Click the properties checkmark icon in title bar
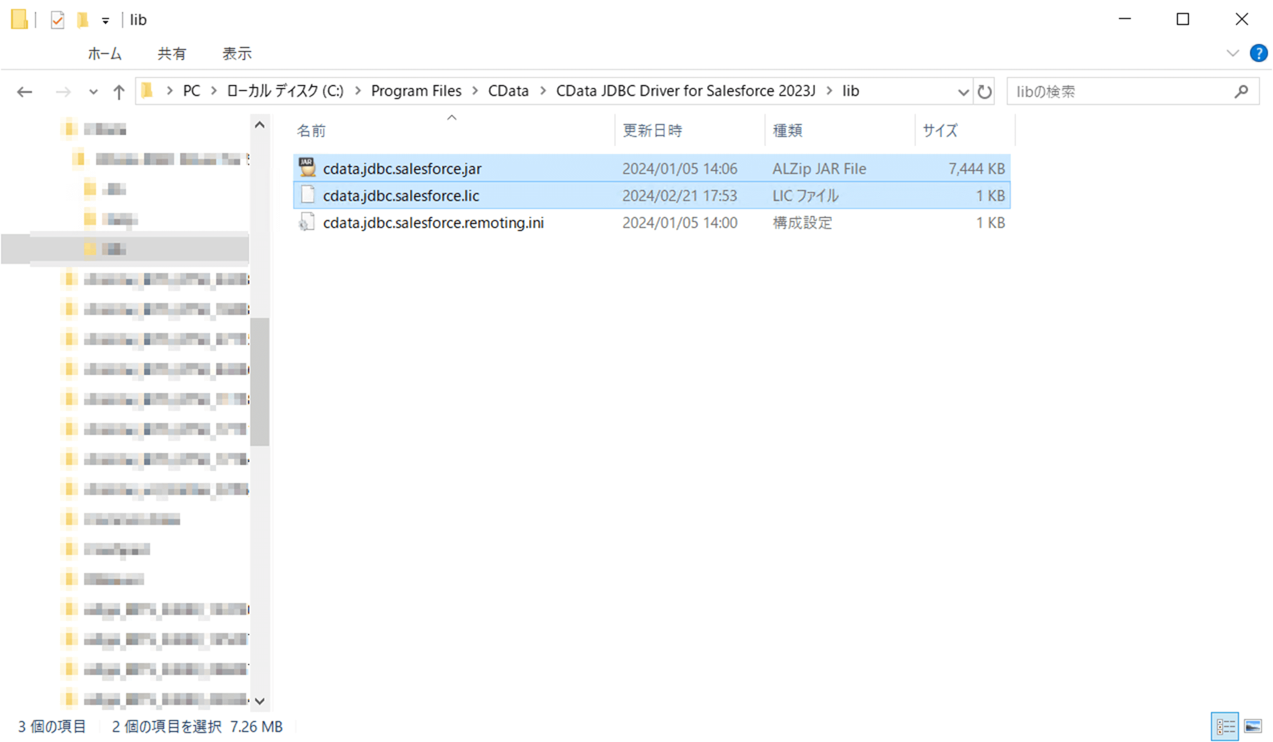 tap(58, 20)
